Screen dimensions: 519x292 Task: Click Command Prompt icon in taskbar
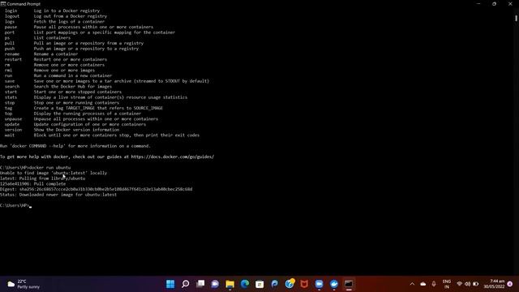tap(349, 284)
